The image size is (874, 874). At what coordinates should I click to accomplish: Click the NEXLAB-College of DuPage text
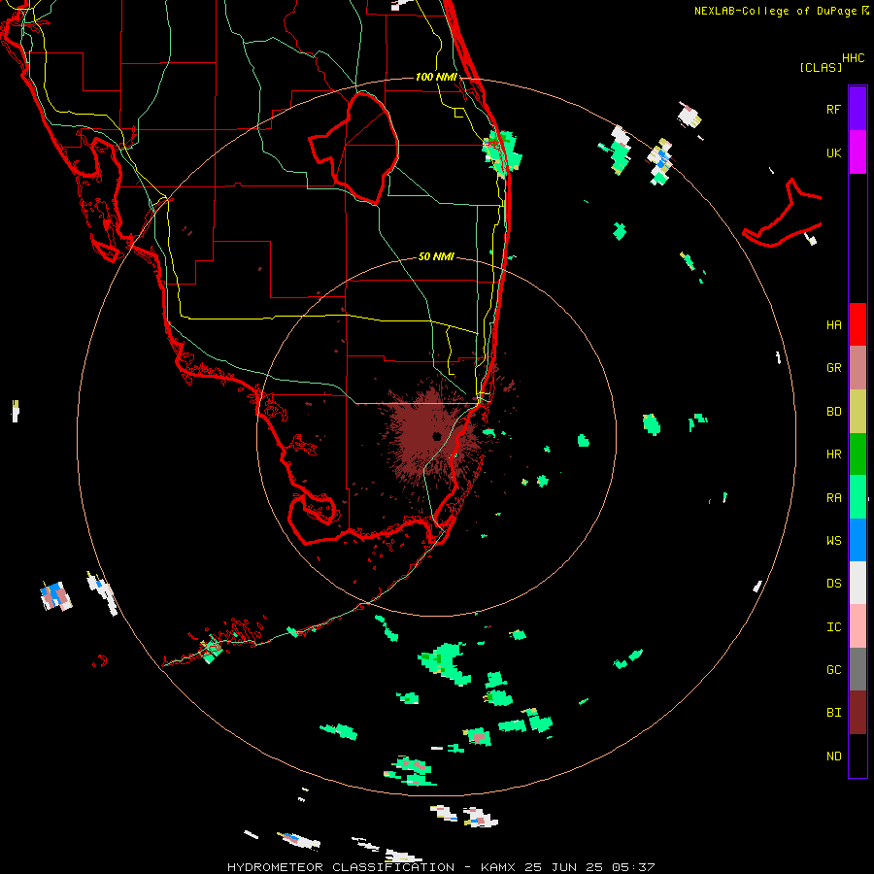click(x=777, y=11)
